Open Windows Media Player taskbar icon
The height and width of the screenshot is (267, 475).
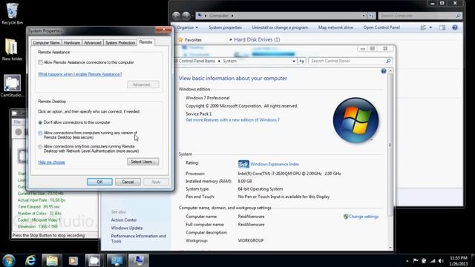[73, 260]
